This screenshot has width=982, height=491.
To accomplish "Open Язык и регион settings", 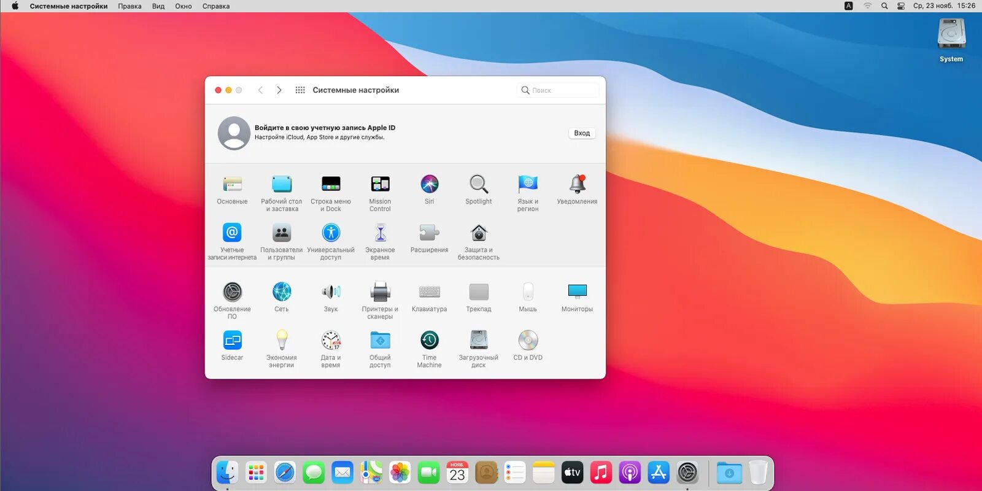I will 528,193.
